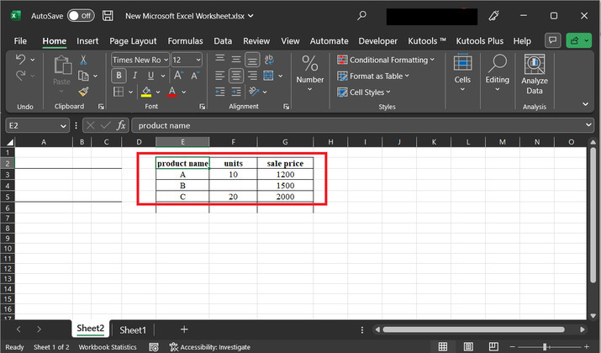Click Accessibility: Investigate status item
This screenshot has width=601, height=353.
point(210,347)
